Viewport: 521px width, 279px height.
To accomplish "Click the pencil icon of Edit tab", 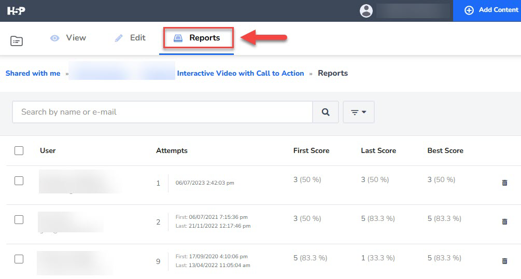I will coord(119,38).
